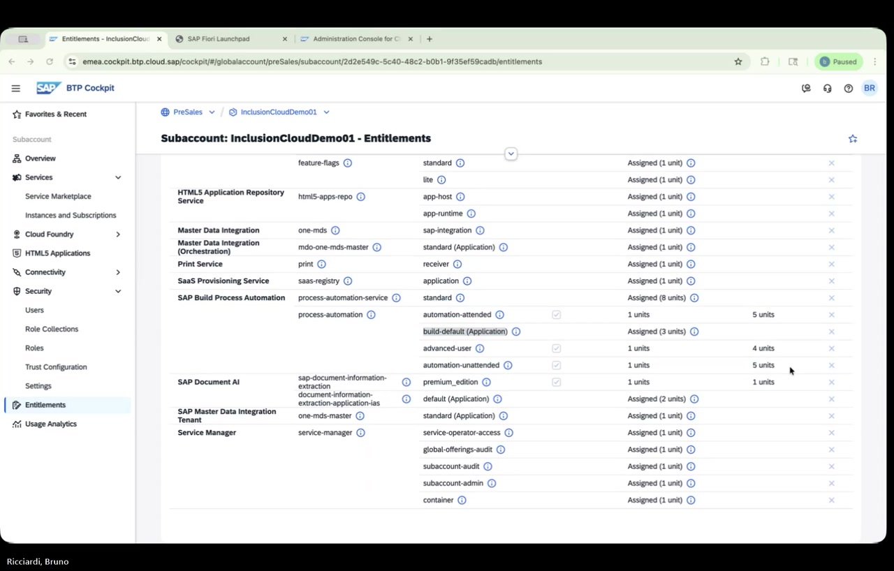
Task: Toggle automation-unattended checkbox
Action: pyautogui.click(x=556, y=365)
